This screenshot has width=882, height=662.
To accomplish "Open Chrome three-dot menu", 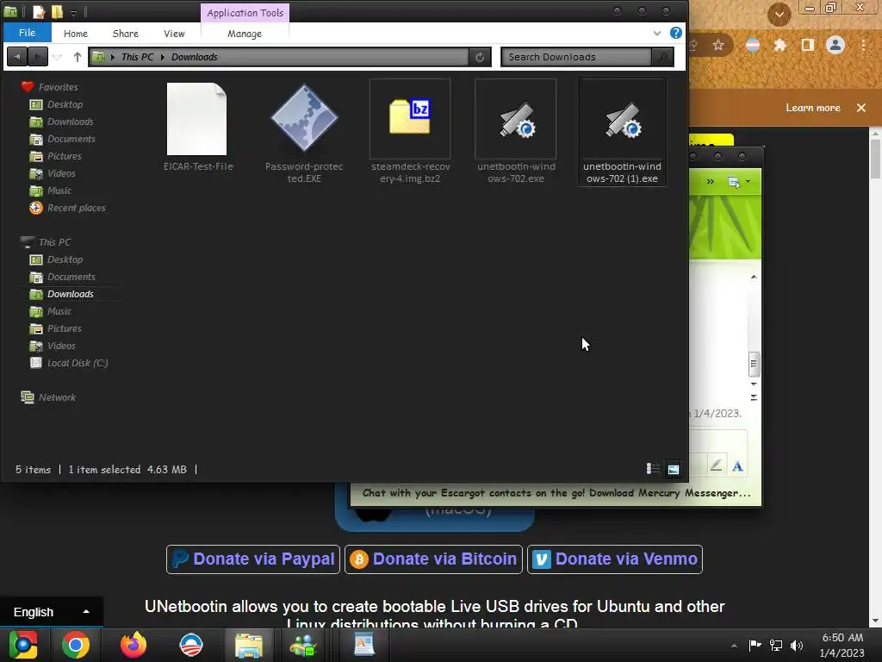I will (863, 45).
